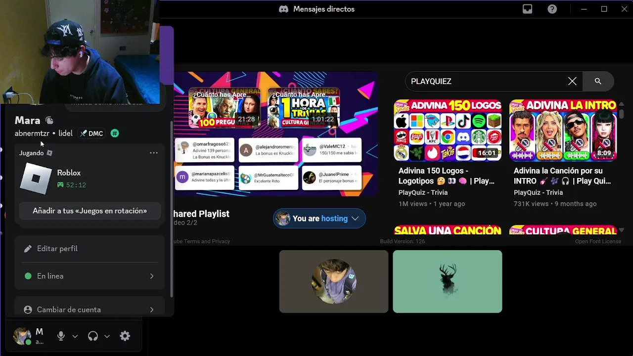633x356 pixels.
Task: Click the 100 Preguntas 21:28 video thumbnail
Action: coord(224,107)
